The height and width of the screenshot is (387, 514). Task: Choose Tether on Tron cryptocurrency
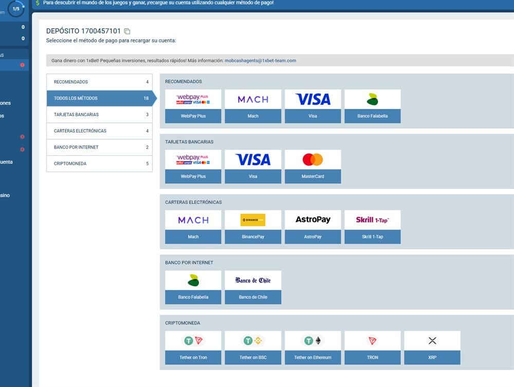tap(193, 347)
